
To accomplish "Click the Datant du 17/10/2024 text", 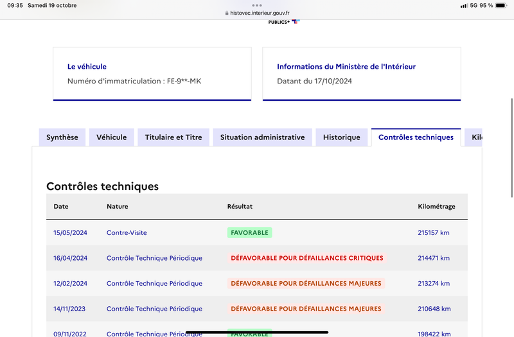I will click(314, 82).
